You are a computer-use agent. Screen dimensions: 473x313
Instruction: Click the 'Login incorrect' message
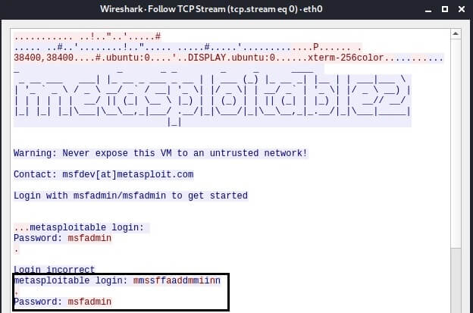[55, 269]
